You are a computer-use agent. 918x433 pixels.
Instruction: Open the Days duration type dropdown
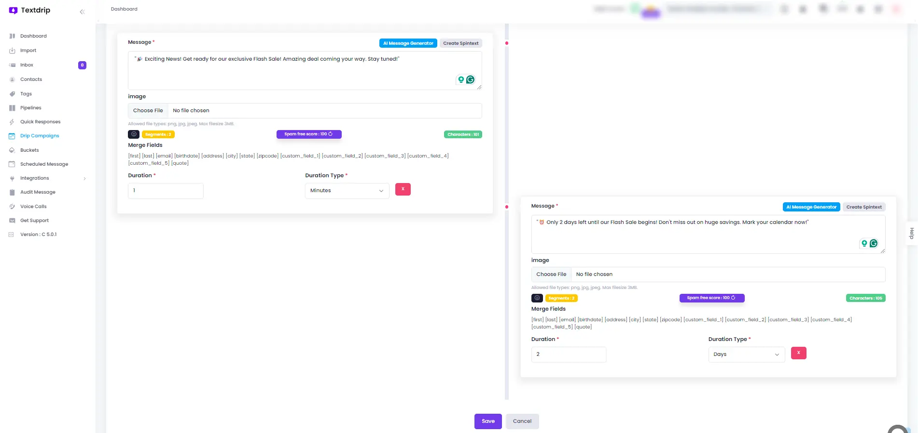[746, 354]
